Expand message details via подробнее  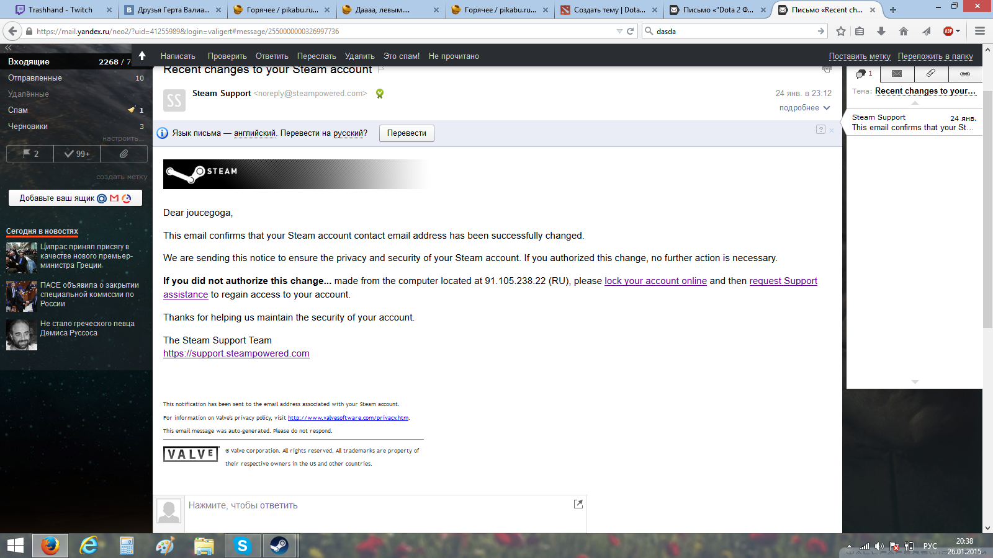(804, 108)
